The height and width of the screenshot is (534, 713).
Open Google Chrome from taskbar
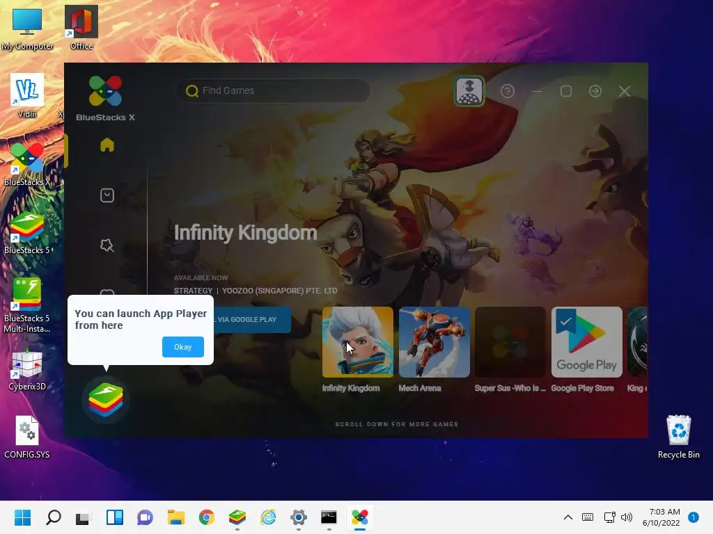pos(206,517)
